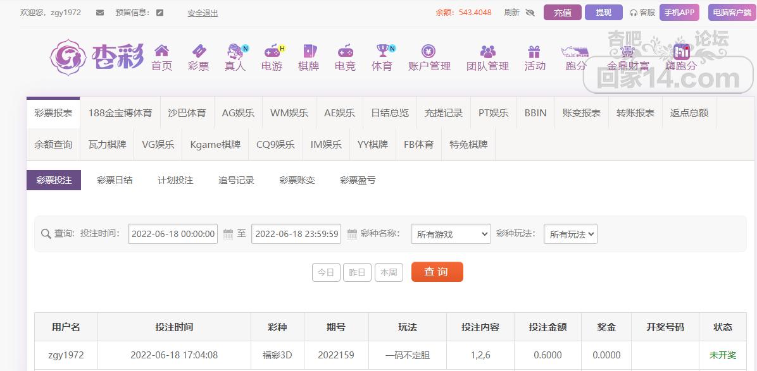The height and width of the screenshot is (371, 757).
Task: Click the 充值 recharge button
Action: pos(562,13)
